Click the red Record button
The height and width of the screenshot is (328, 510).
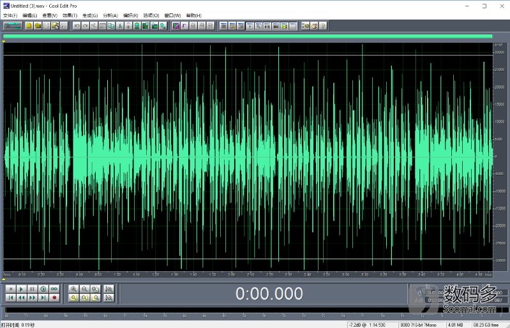coord(54,297)
